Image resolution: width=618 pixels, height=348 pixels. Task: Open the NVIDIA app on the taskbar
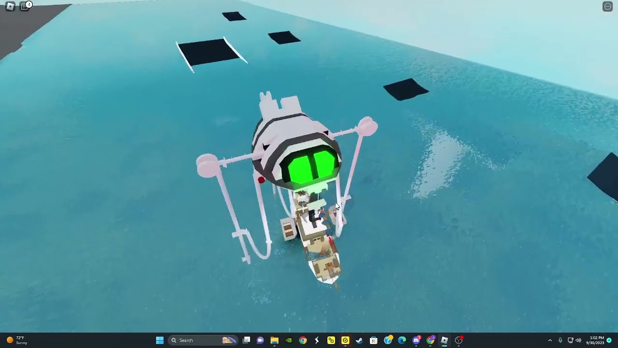[289, 340]
